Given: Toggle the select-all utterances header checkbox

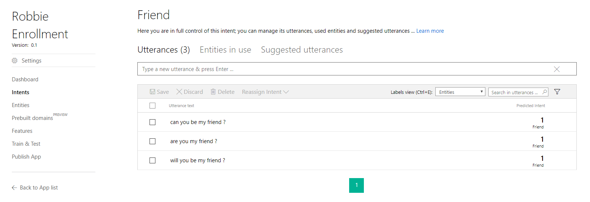Looking at the screenshot, I should 152,106.
